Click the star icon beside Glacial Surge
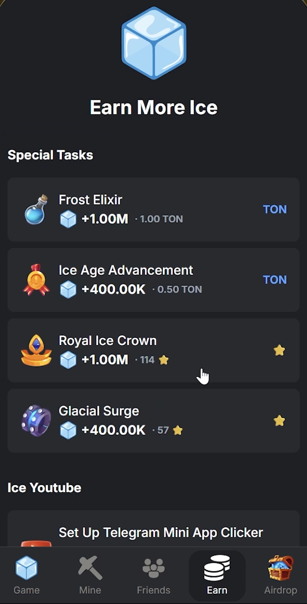Image resolution: width=307 pixels, height=604 pixels. tap(279, 420)
